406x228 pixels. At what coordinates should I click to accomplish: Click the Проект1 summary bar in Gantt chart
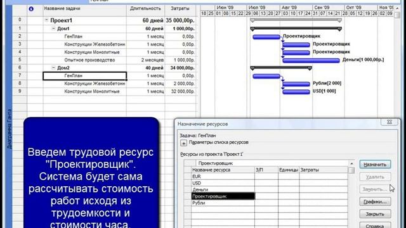(x=296, y=20)
